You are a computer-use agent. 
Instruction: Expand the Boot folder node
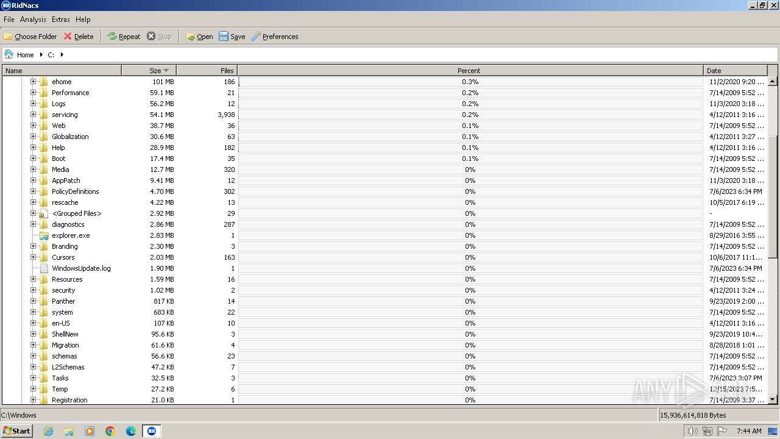tap(34, 159)
